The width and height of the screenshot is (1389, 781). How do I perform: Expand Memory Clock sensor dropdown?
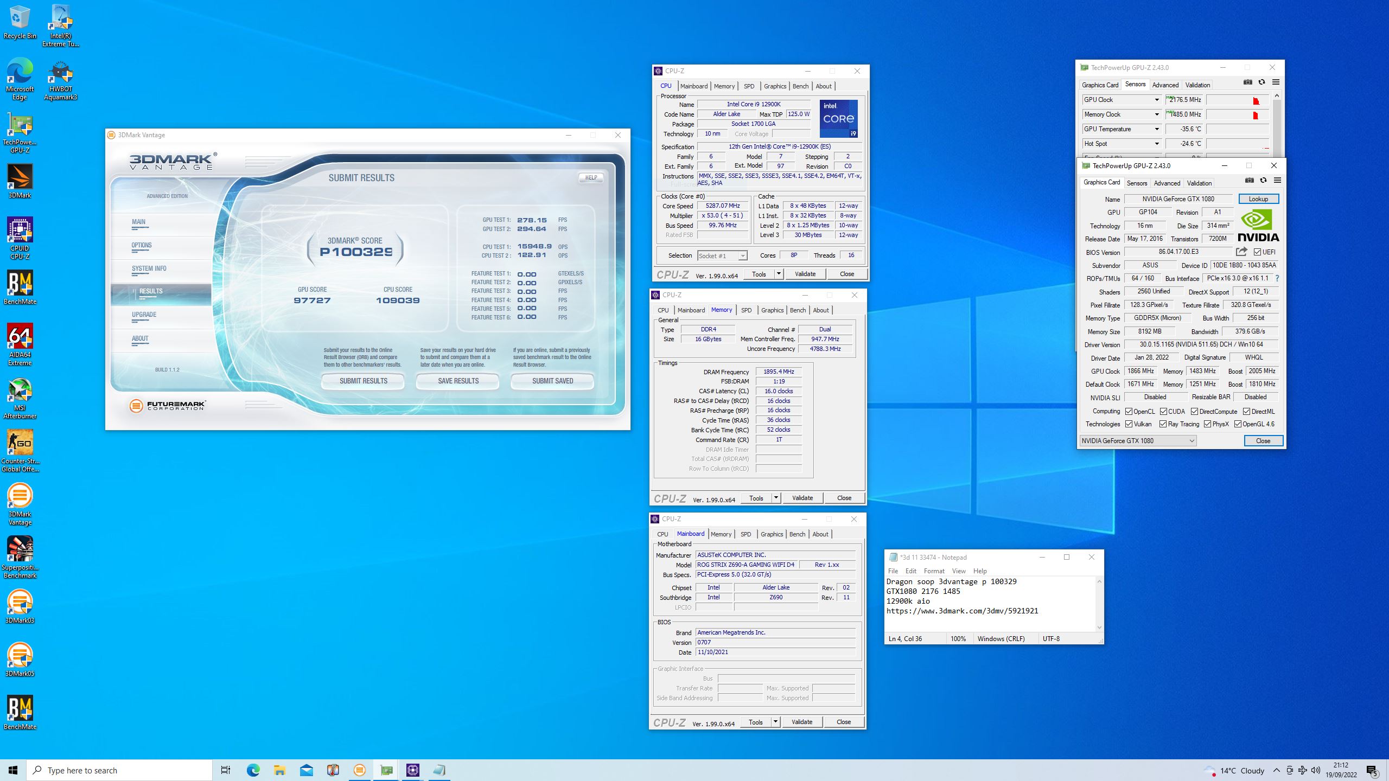[1156, 114]
